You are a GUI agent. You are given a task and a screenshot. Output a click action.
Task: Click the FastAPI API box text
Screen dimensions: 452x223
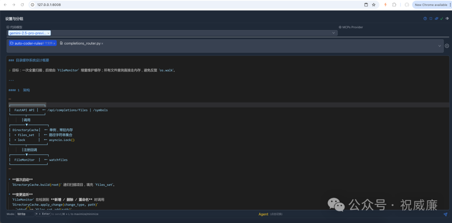[25, 110]
